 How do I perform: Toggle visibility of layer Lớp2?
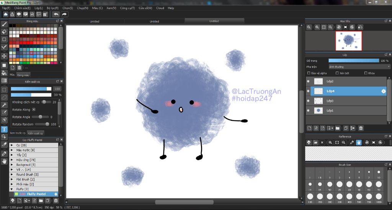[308, 81]
